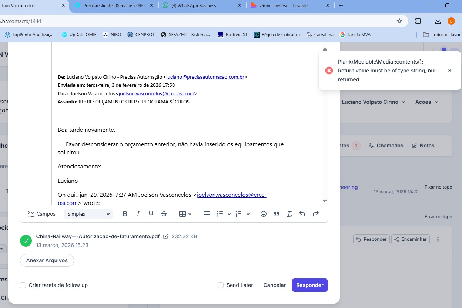The image size is (462, 308).
Task: Click the Responder submit button
Action: (309, 285)
